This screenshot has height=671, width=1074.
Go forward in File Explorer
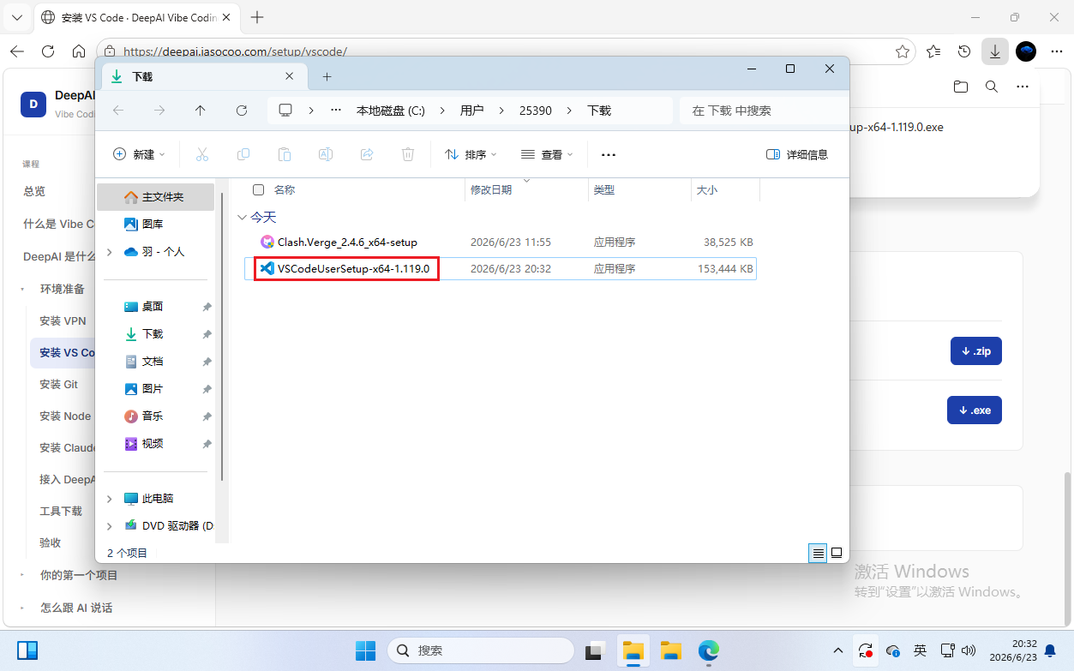coord(159,111)
